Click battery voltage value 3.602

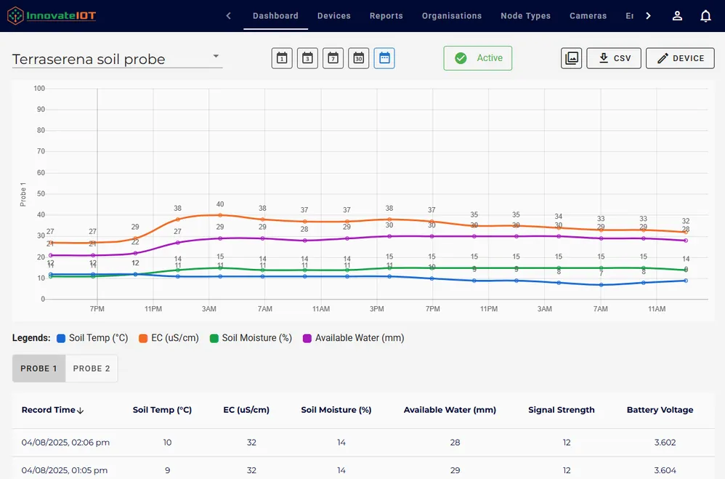click(665, 443)
